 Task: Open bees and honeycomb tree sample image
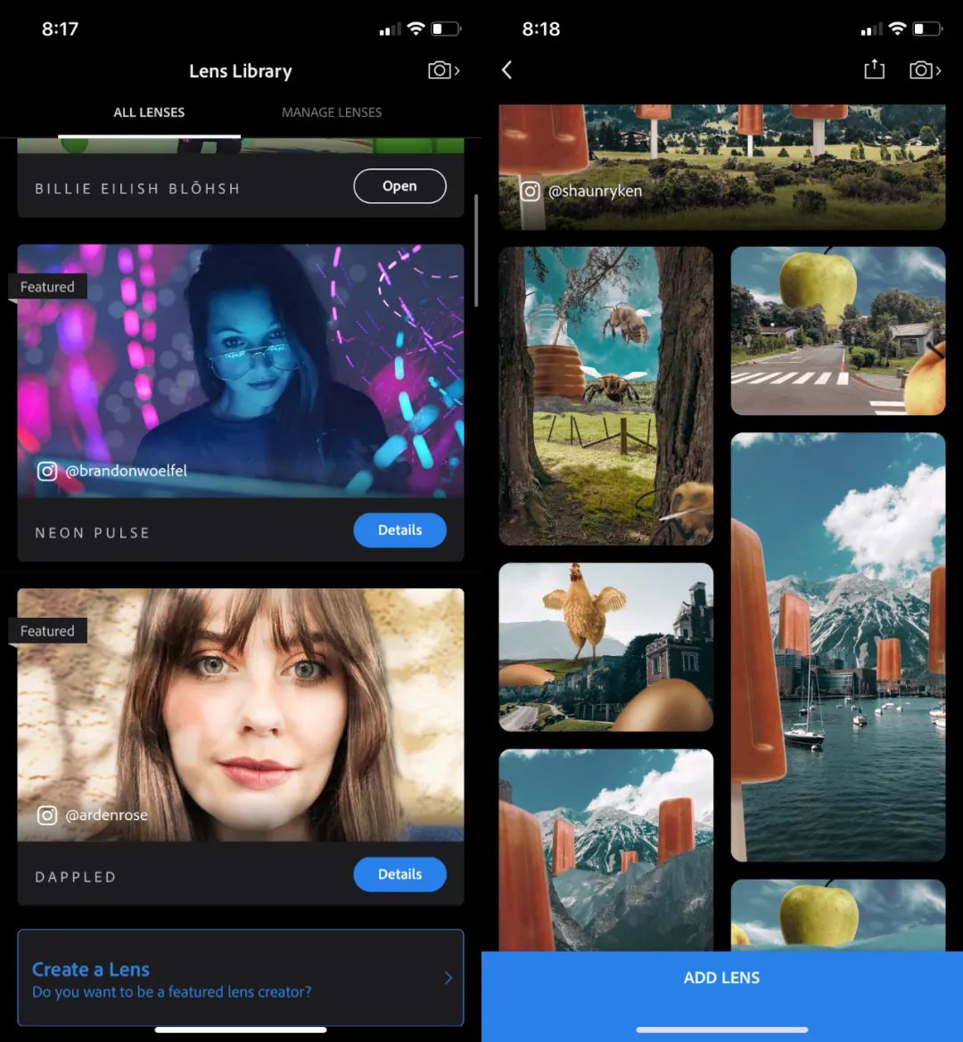[x=606, y=396]
